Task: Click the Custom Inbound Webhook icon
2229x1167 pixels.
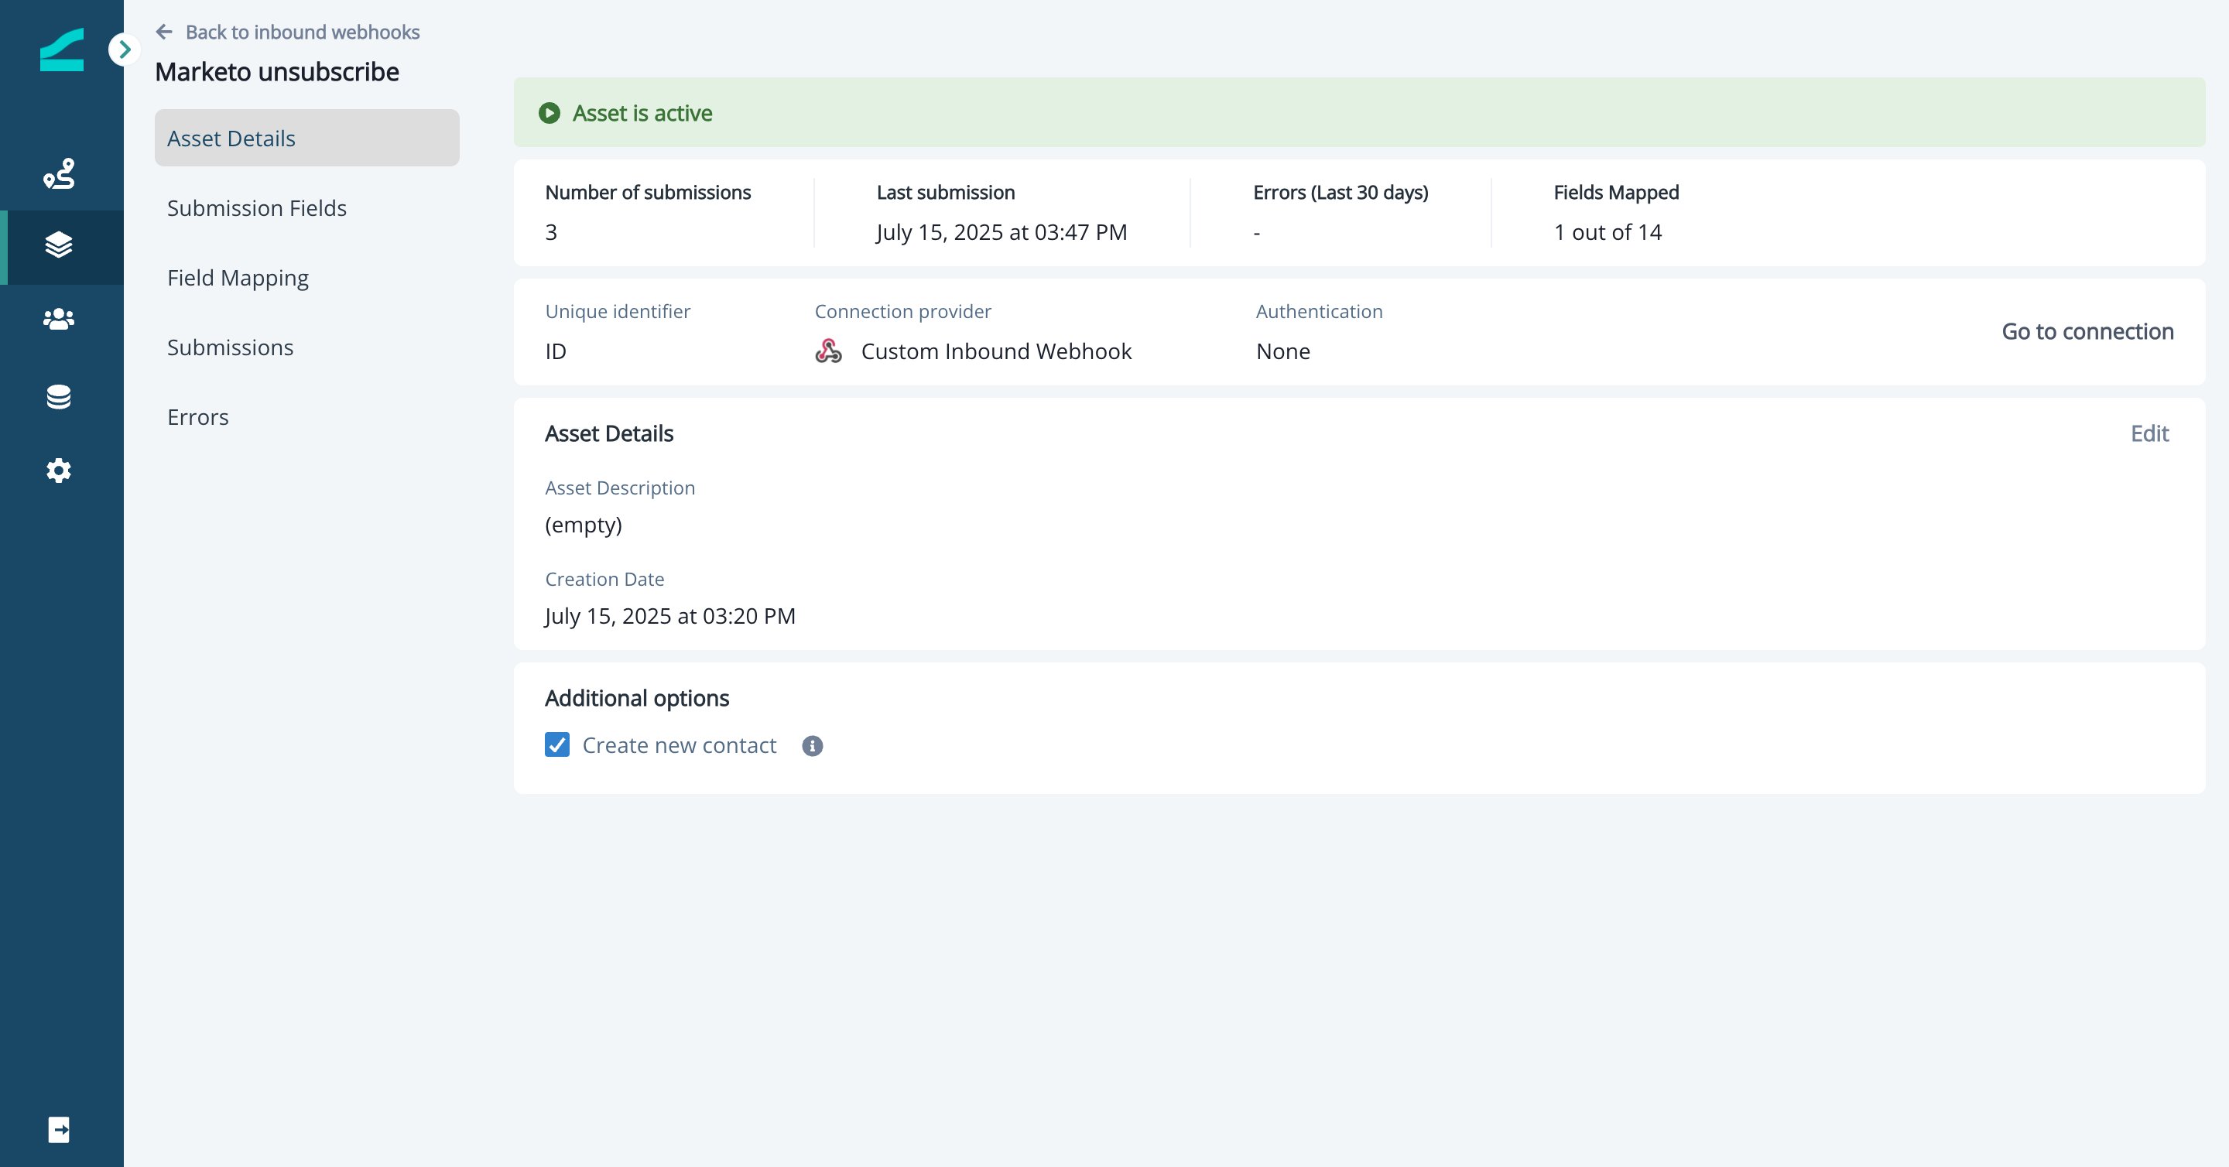Action: point(828,351)
